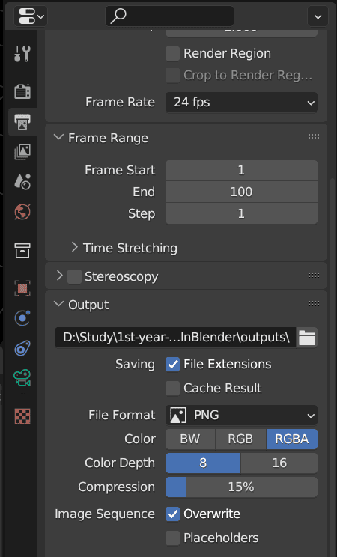Open the Tool properties tab
337x557 pixels.
[22, 54]
